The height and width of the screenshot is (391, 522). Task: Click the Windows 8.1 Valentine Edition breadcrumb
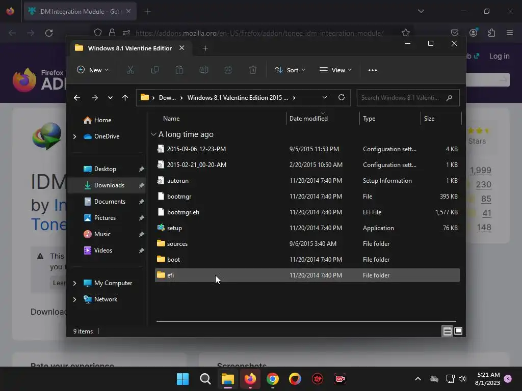pos(238,98)
